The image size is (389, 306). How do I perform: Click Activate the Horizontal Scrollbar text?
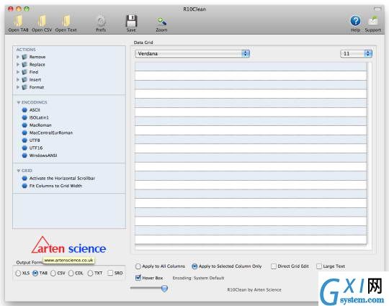62,179
